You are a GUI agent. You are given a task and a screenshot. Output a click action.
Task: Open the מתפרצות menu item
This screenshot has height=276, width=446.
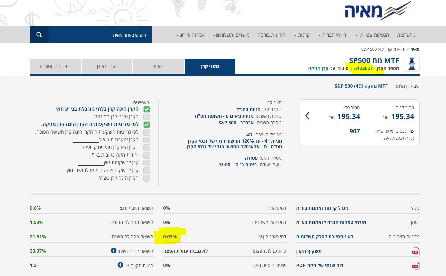coord(406,35)
